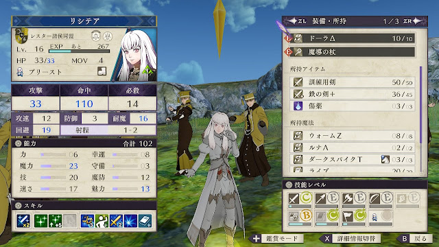Select the ダークスパイクT spell row
Viewport: 439px width, 247px height.
[352, 160]
